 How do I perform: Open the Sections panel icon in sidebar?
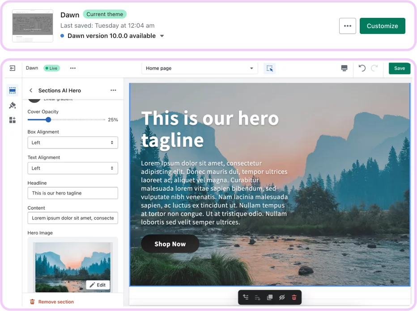tap(13, 91)
